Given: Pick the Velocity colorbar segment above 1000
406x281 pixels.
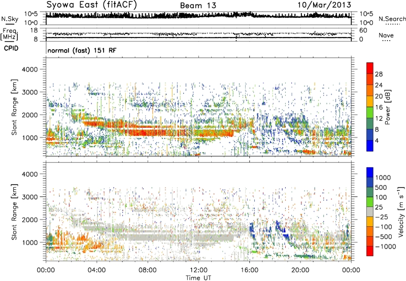Looking at the screenshot, I should click(x=370, y=172).
